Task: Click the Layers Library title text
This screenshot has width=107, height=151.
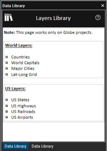Action: click(53, 18)
